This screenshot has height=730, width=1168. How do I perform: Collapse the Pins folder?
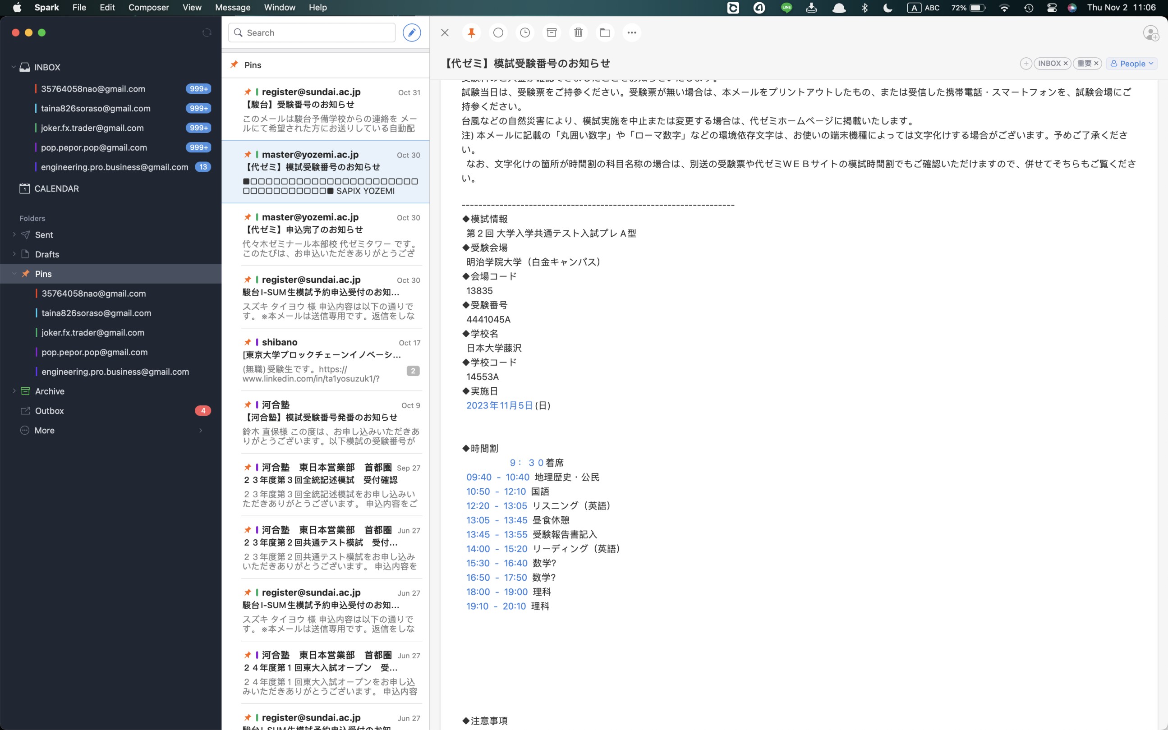coord(14,273)
